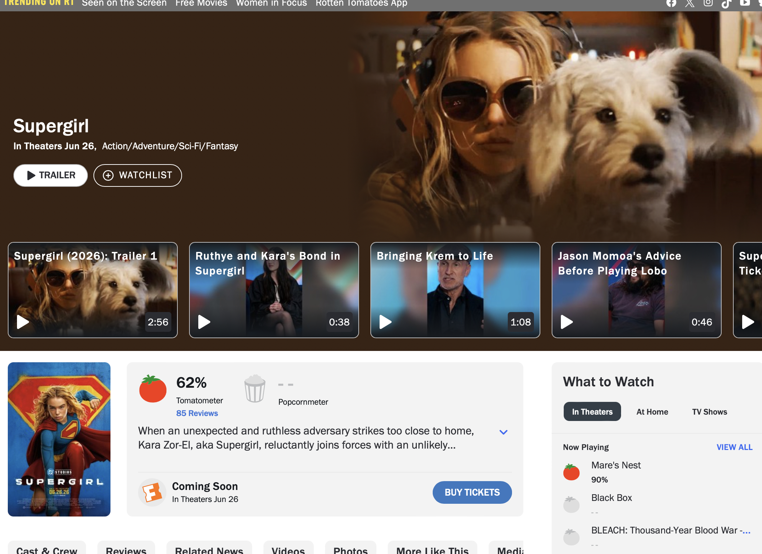Open Seen on the Screen link
The height and width of the screenshot is (554, 762).
tap(124, 3)
